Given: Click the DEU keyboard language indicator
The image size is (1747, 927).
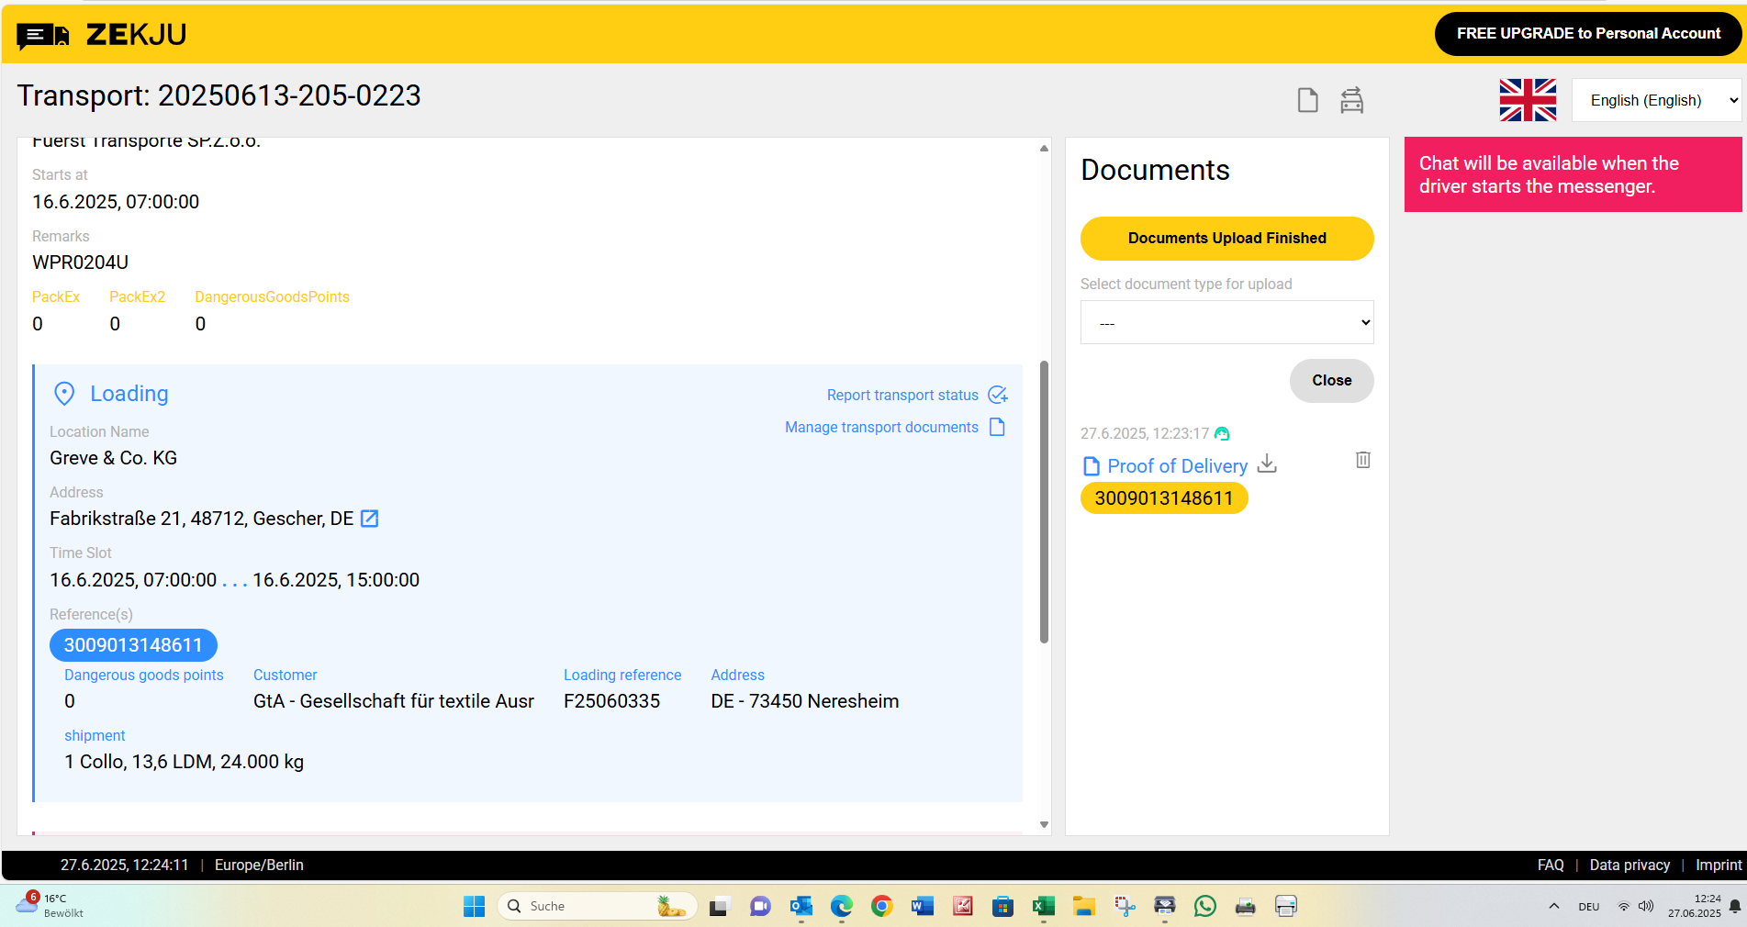Looking at the screenshot, I should 1589,907.
